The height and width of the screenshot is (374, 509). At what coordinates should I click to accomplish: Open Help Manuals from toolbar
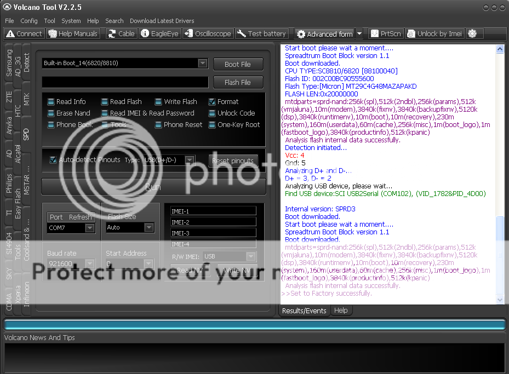pyautogui.click(x=73, y=34)
